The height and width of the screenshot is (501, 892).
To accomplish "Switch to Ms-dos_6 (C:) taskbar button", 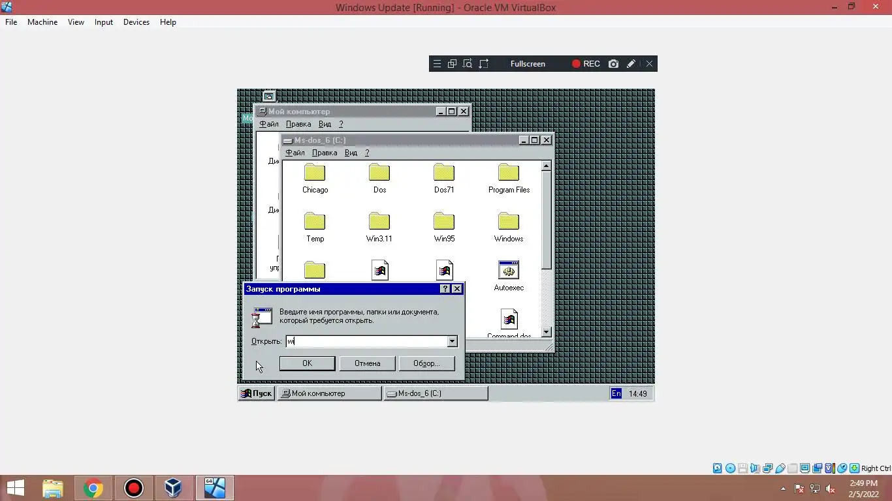I will click(436, 393).
